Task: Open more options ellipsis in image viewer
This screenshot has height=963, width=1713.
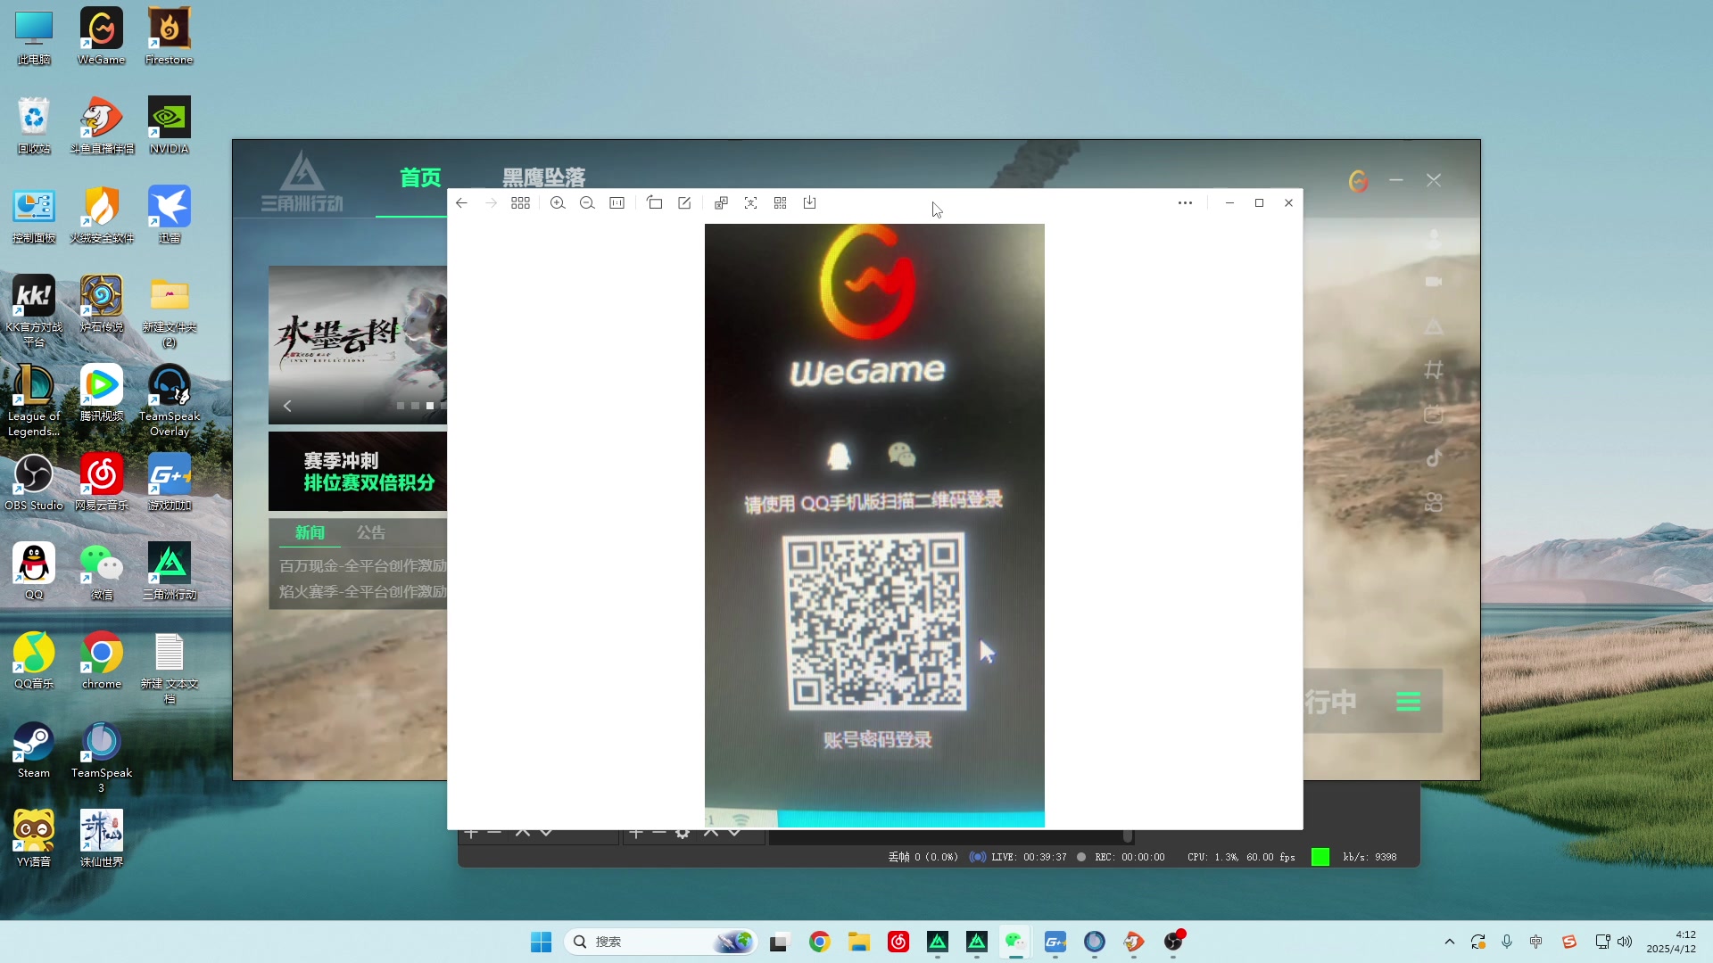Action: pos(1185,203)
